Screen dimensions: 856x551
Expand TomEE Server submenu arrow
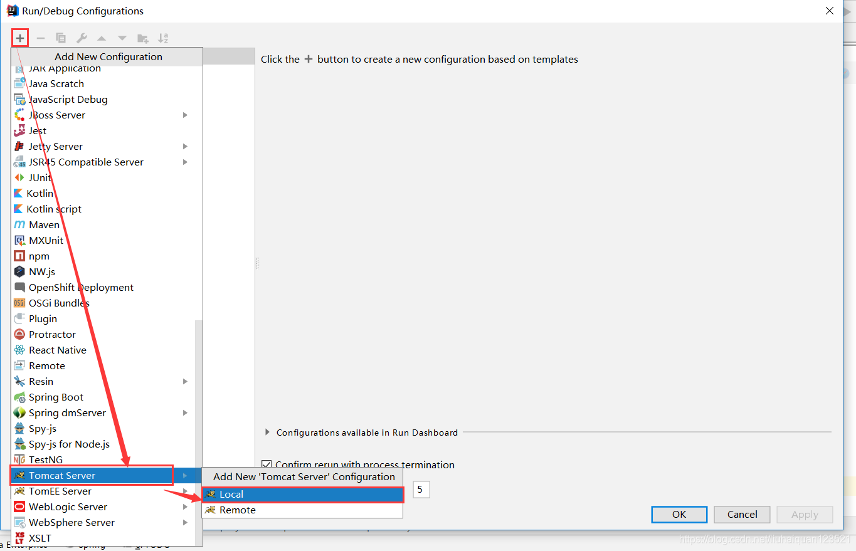point(185,491)
